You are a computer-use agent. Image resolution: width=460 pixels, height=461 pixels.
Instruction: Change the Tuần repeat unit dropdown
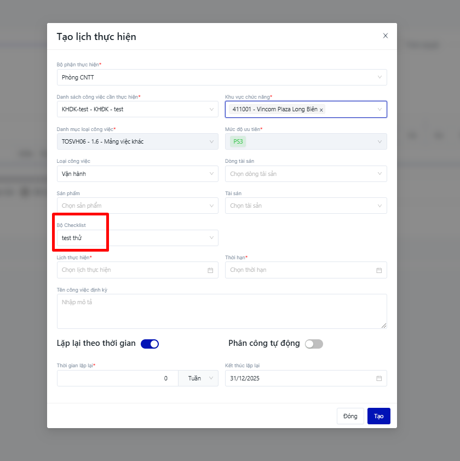point(198,378)
